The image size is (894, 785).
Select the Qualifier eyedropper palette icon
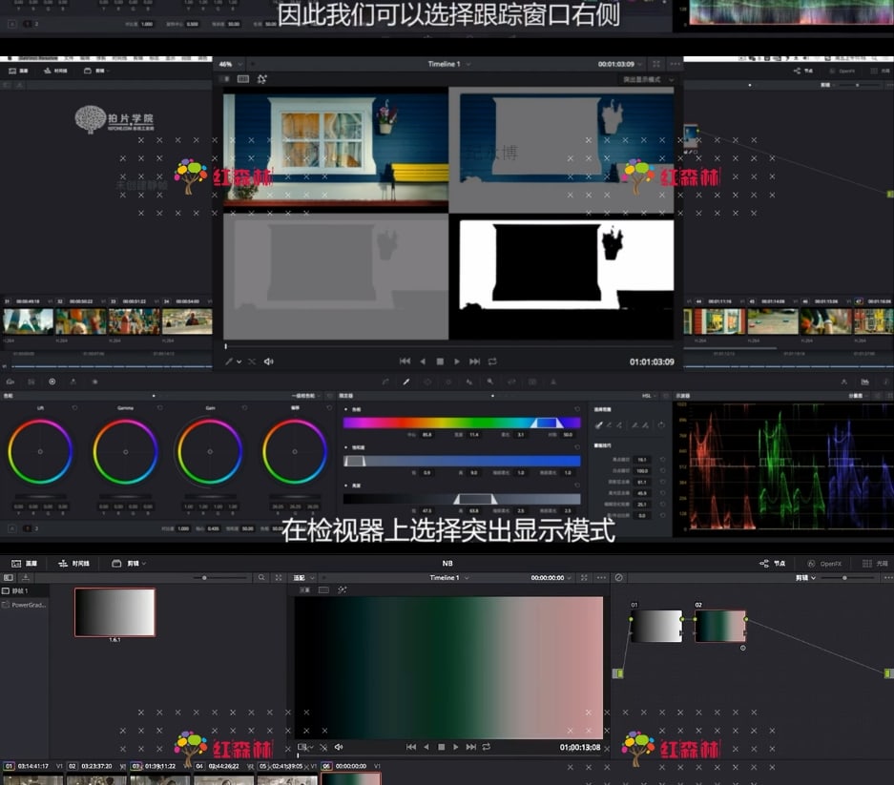(406, 382)
